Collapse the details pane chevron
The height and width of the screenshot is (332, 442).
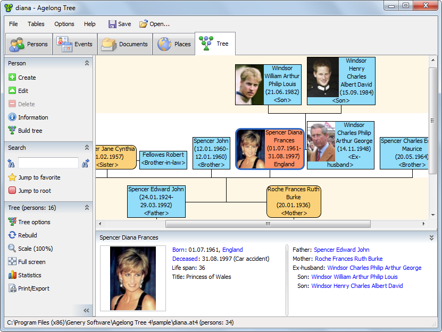(432, 238)
